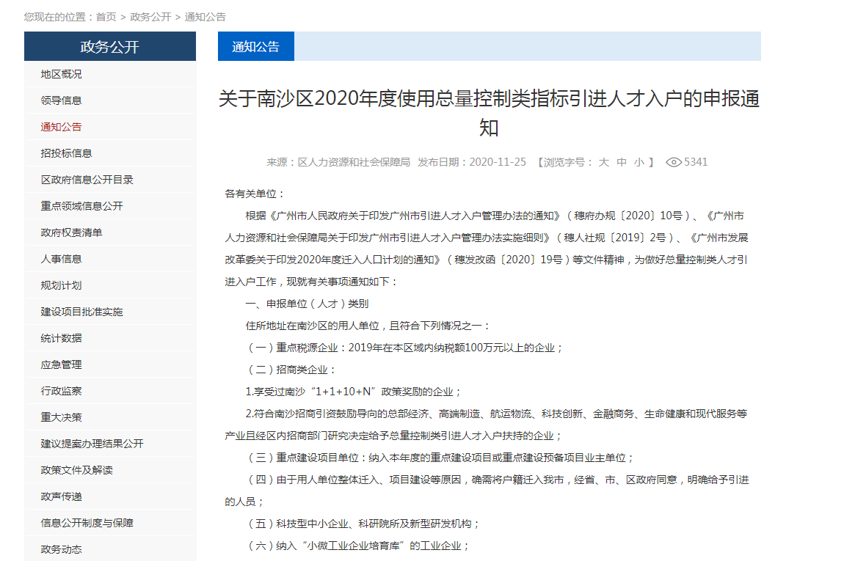Click 首页 in the breadcrumb trail

(106, 15)
